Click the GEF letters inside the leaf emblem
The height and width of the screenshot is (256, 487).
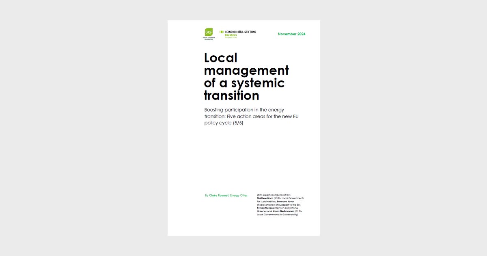coord(209,32)
